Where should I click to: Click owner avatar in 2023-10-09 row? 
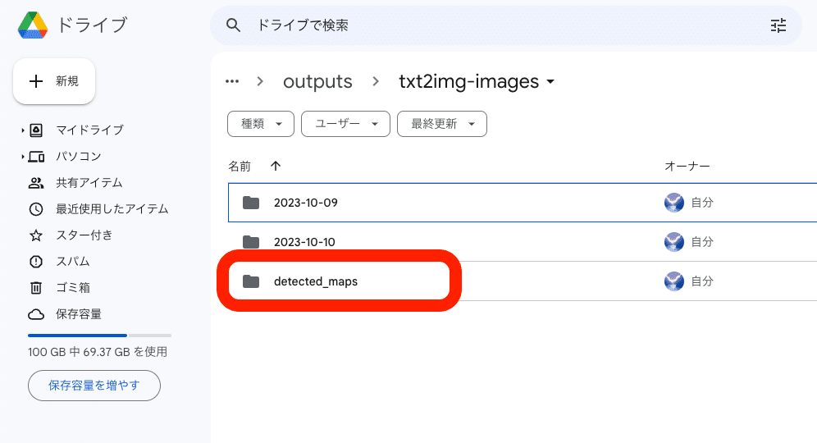(x=674, y=203)
